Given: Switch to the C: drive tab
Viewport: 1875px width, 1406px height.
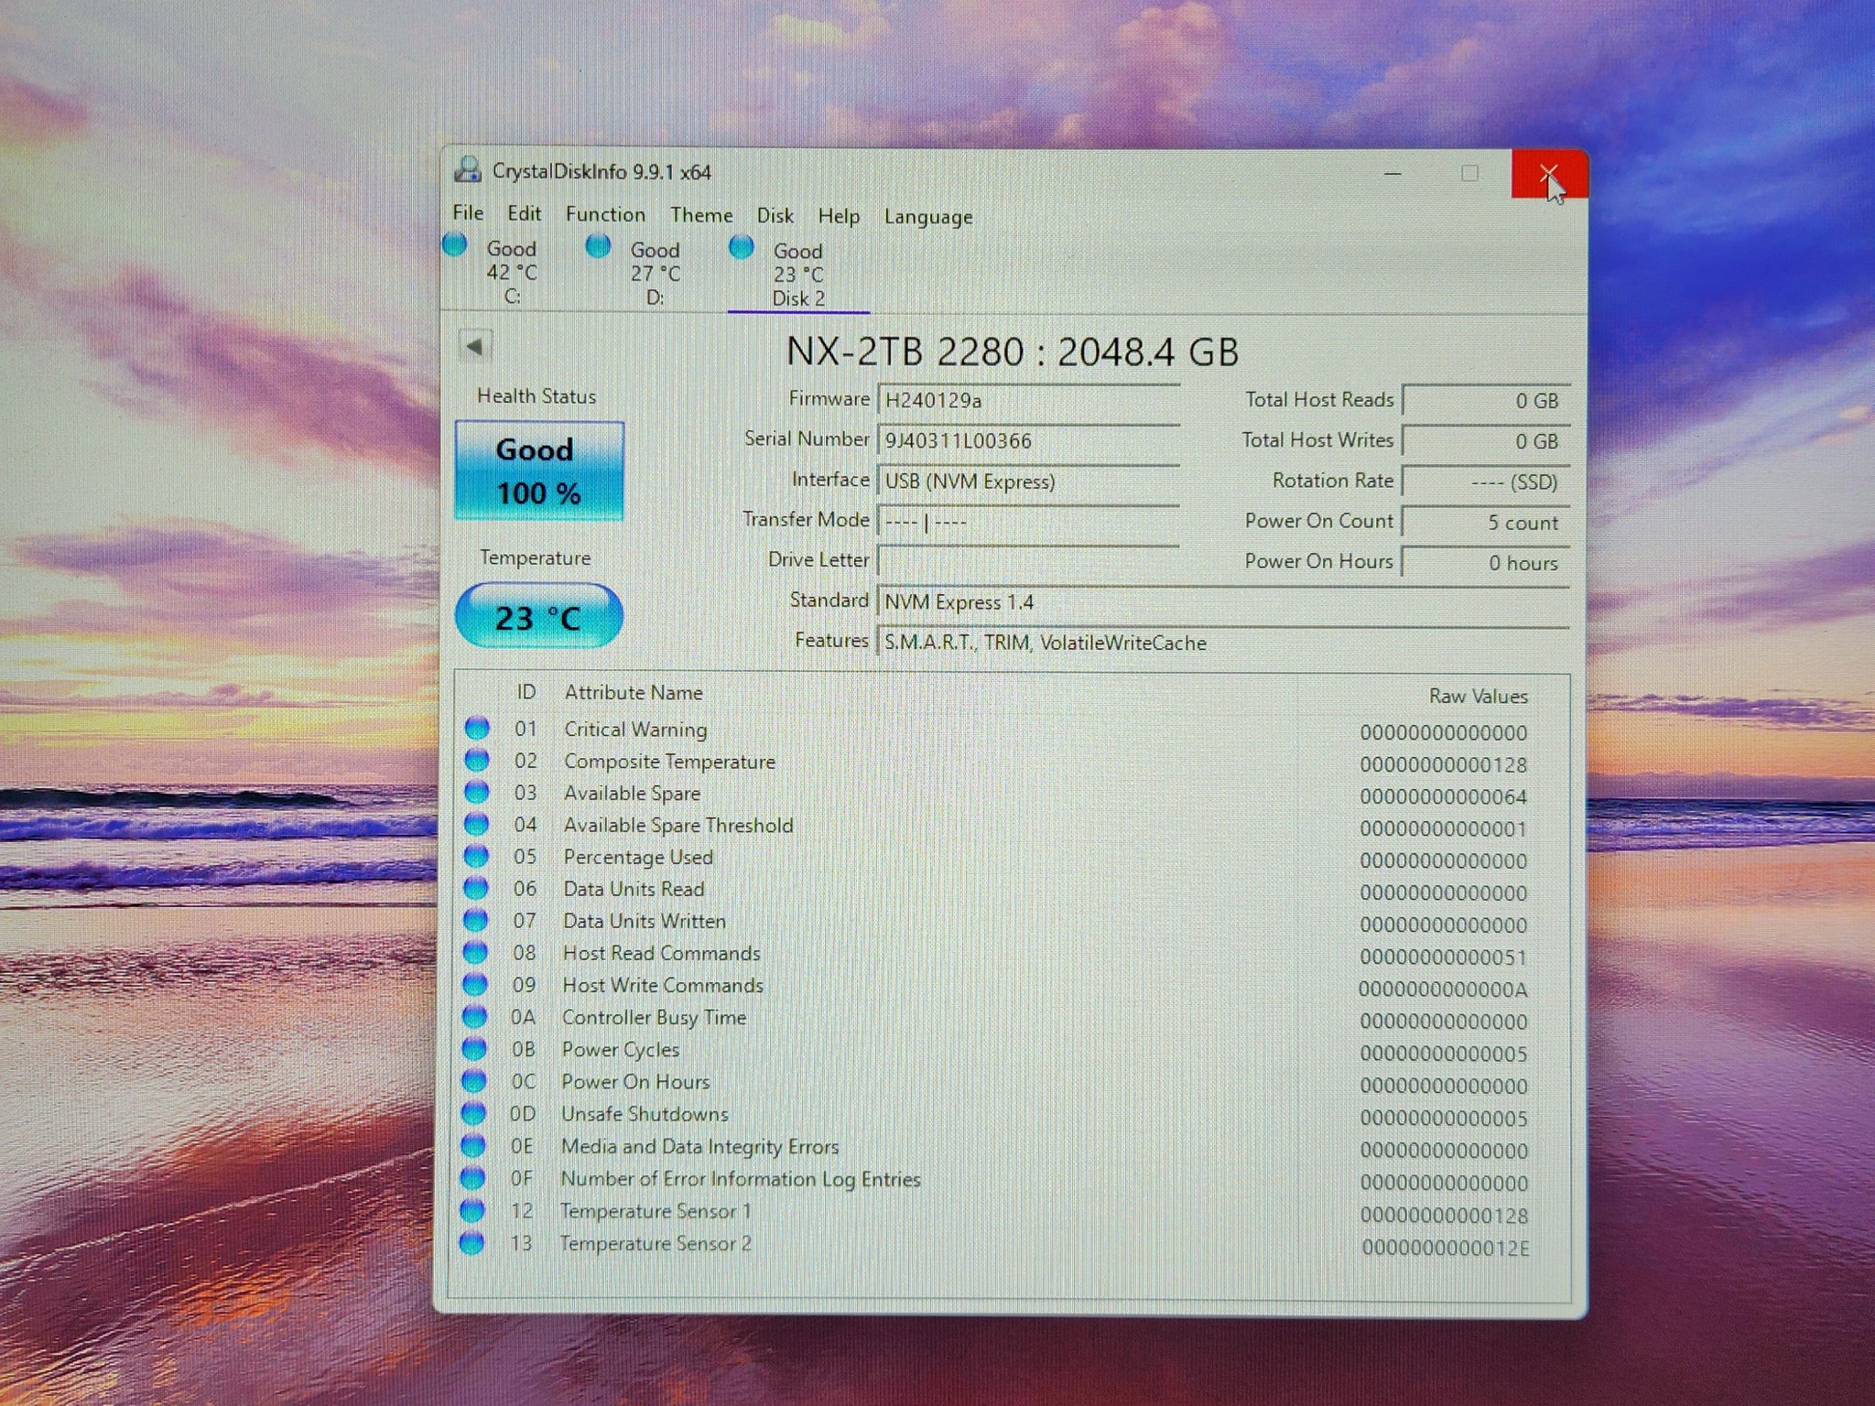Looking at the screenshot, I should 512,272.
